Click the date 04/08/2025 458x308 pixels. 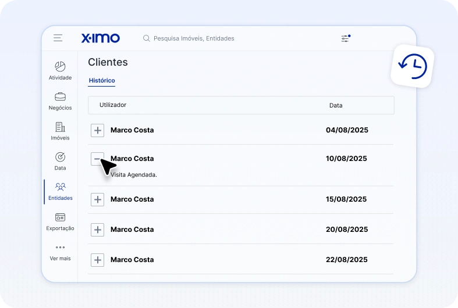tap(347, 130)
